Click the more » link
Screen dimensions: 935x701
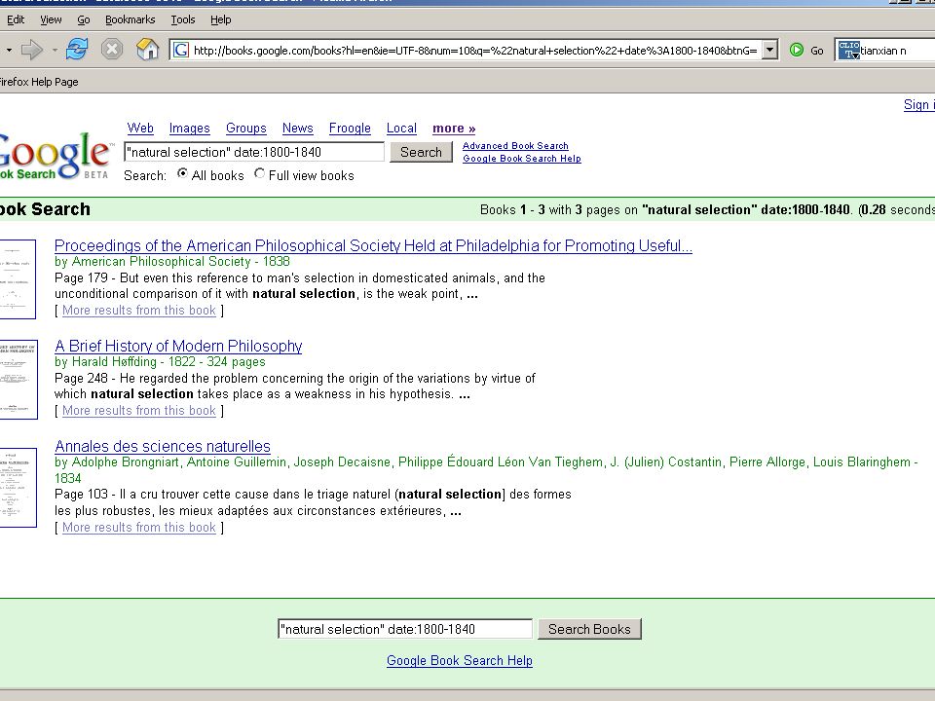tap(454, 129)
